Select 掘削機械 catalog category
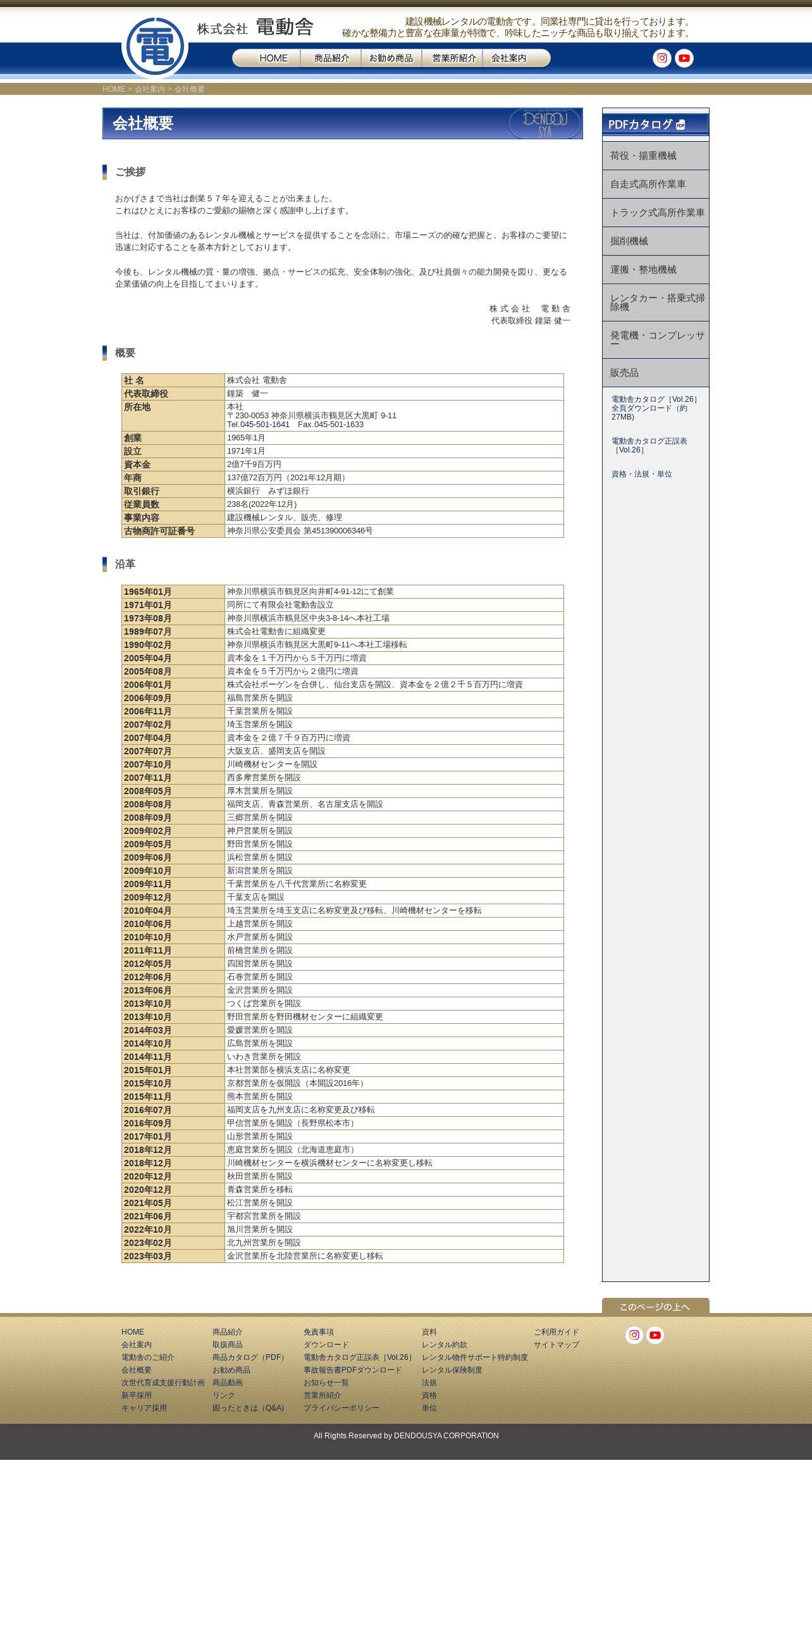Viewport: 812px width, 1625px height. coord(656,241)
